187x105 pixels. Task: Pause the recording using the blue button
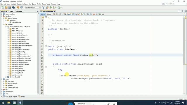click(70, 104)
